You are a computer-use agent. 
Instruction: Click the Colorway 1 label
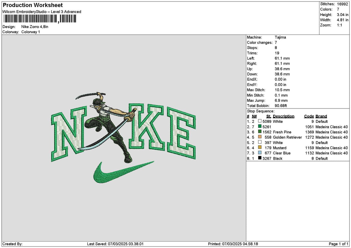[x=32, y=32]
